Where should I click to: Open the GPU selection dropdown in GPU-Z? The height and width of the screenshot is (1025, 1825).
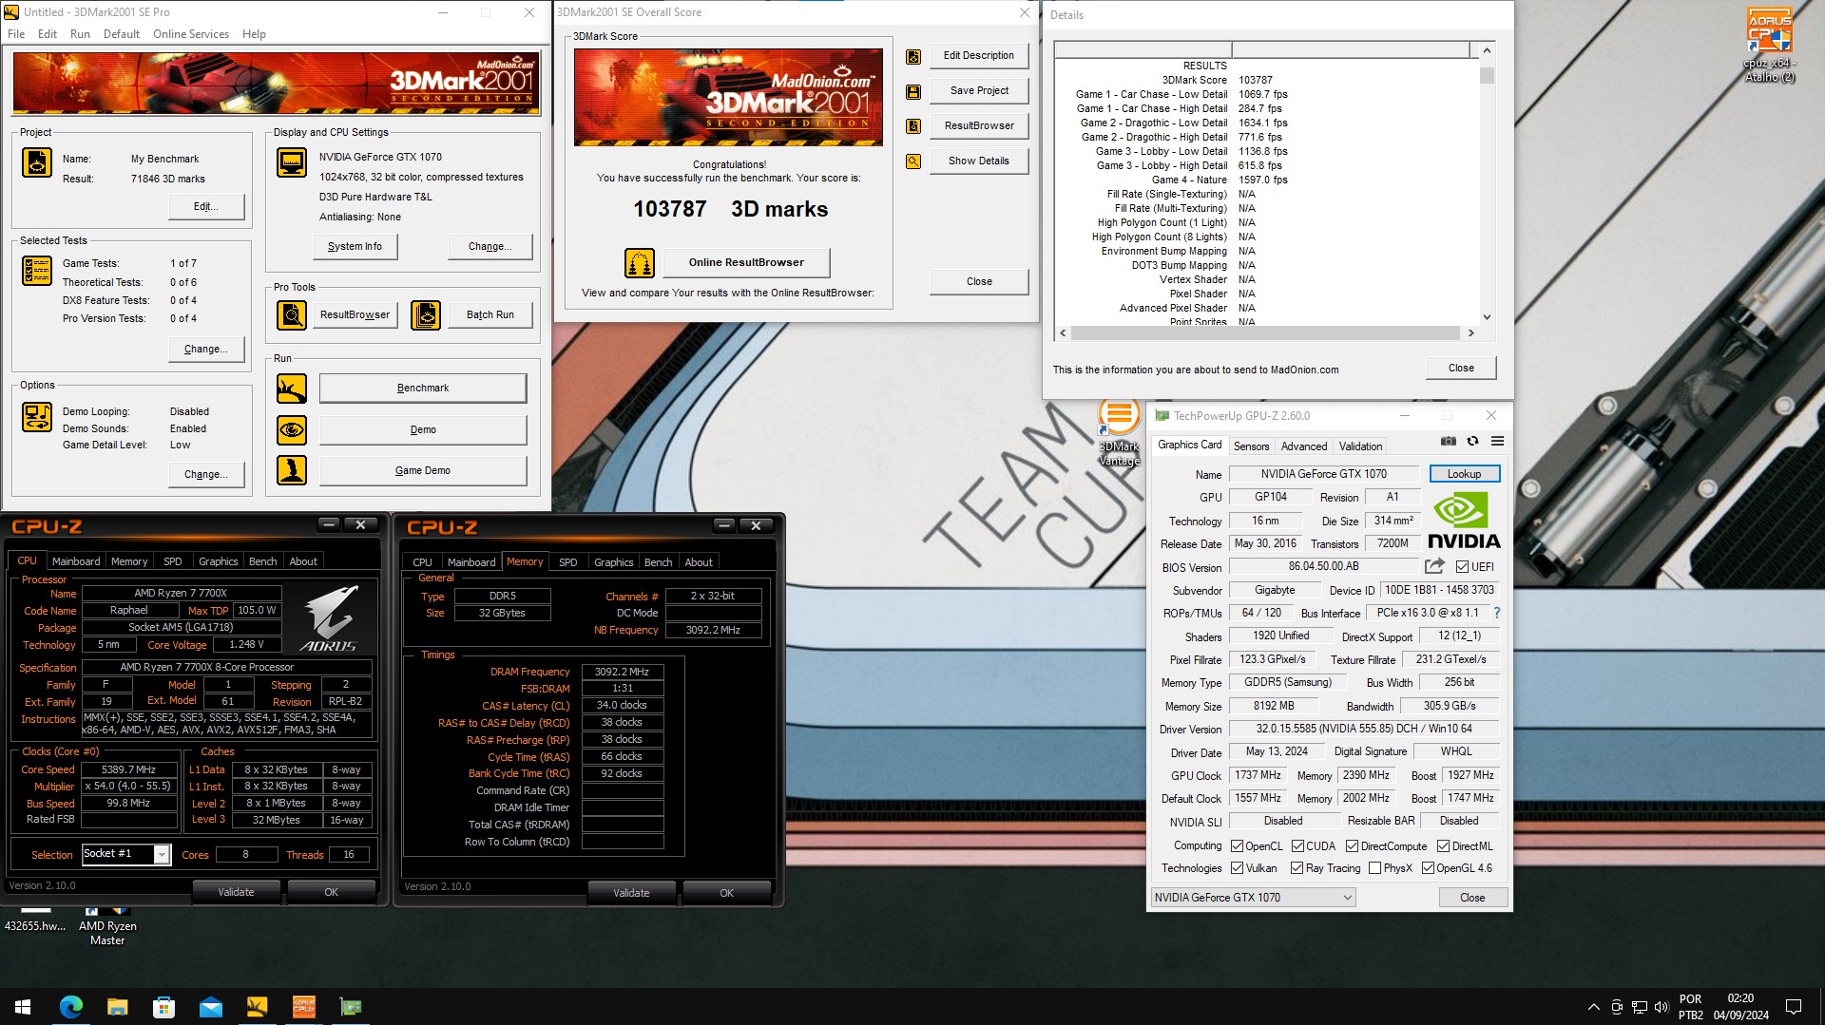point(1253,898)
